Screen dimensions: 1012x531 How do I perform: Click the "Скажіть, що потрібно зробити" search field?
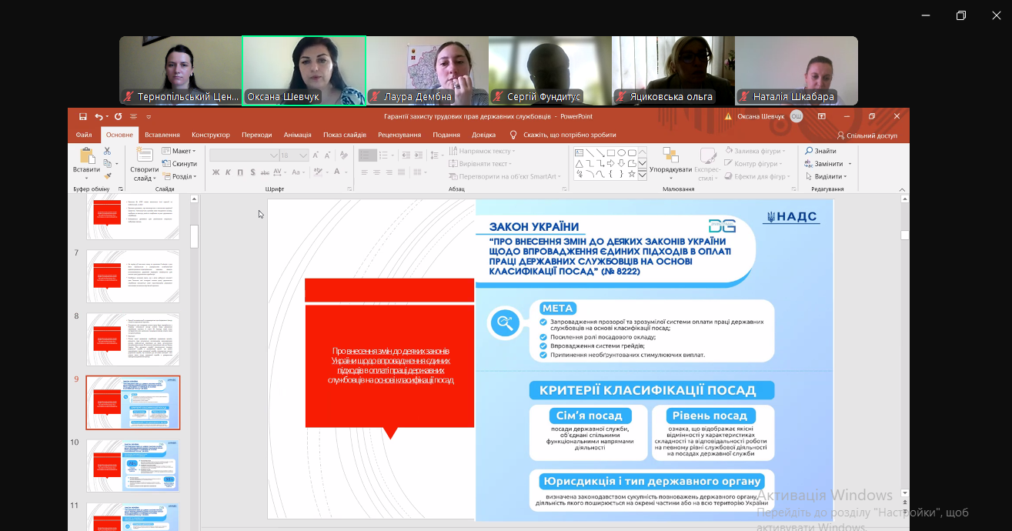569,135
